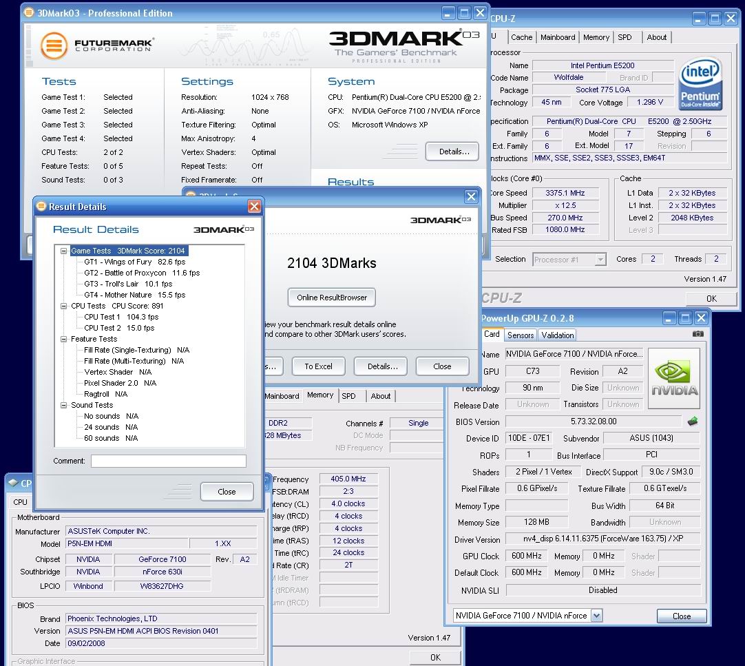
Task: Click the Core Speed 3375.1 MHz value
Action: (565, 193)
